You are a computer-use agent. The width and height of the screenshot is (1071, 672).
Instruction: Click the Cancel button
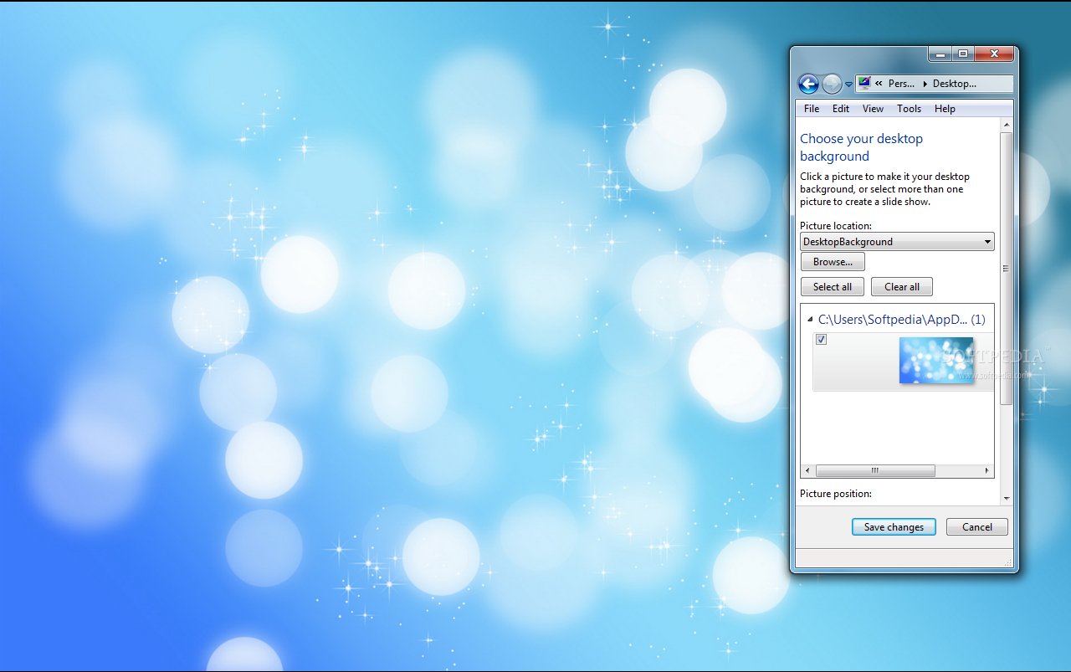click(977, 527)
